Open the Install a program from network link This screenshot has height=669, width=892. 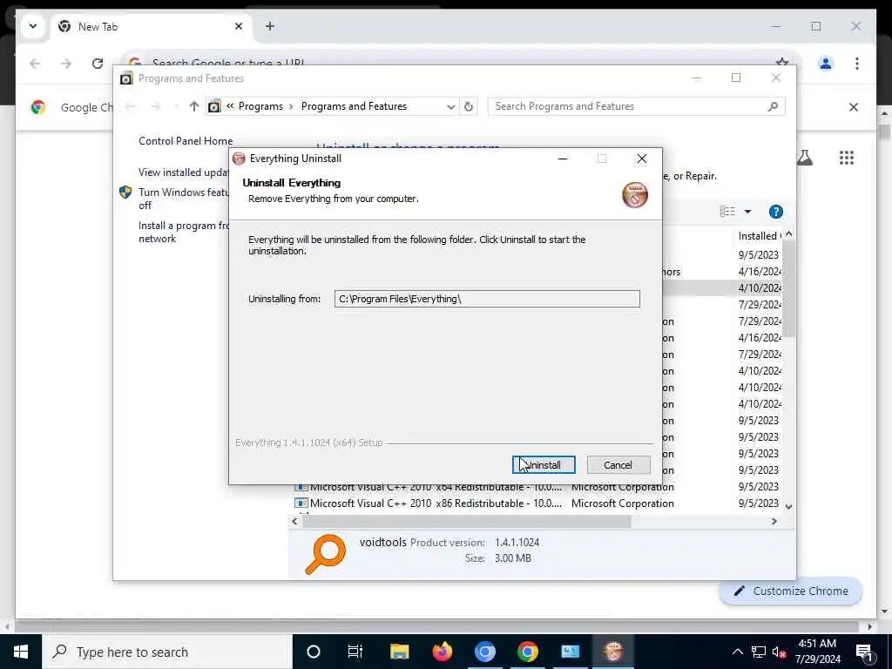183,232
